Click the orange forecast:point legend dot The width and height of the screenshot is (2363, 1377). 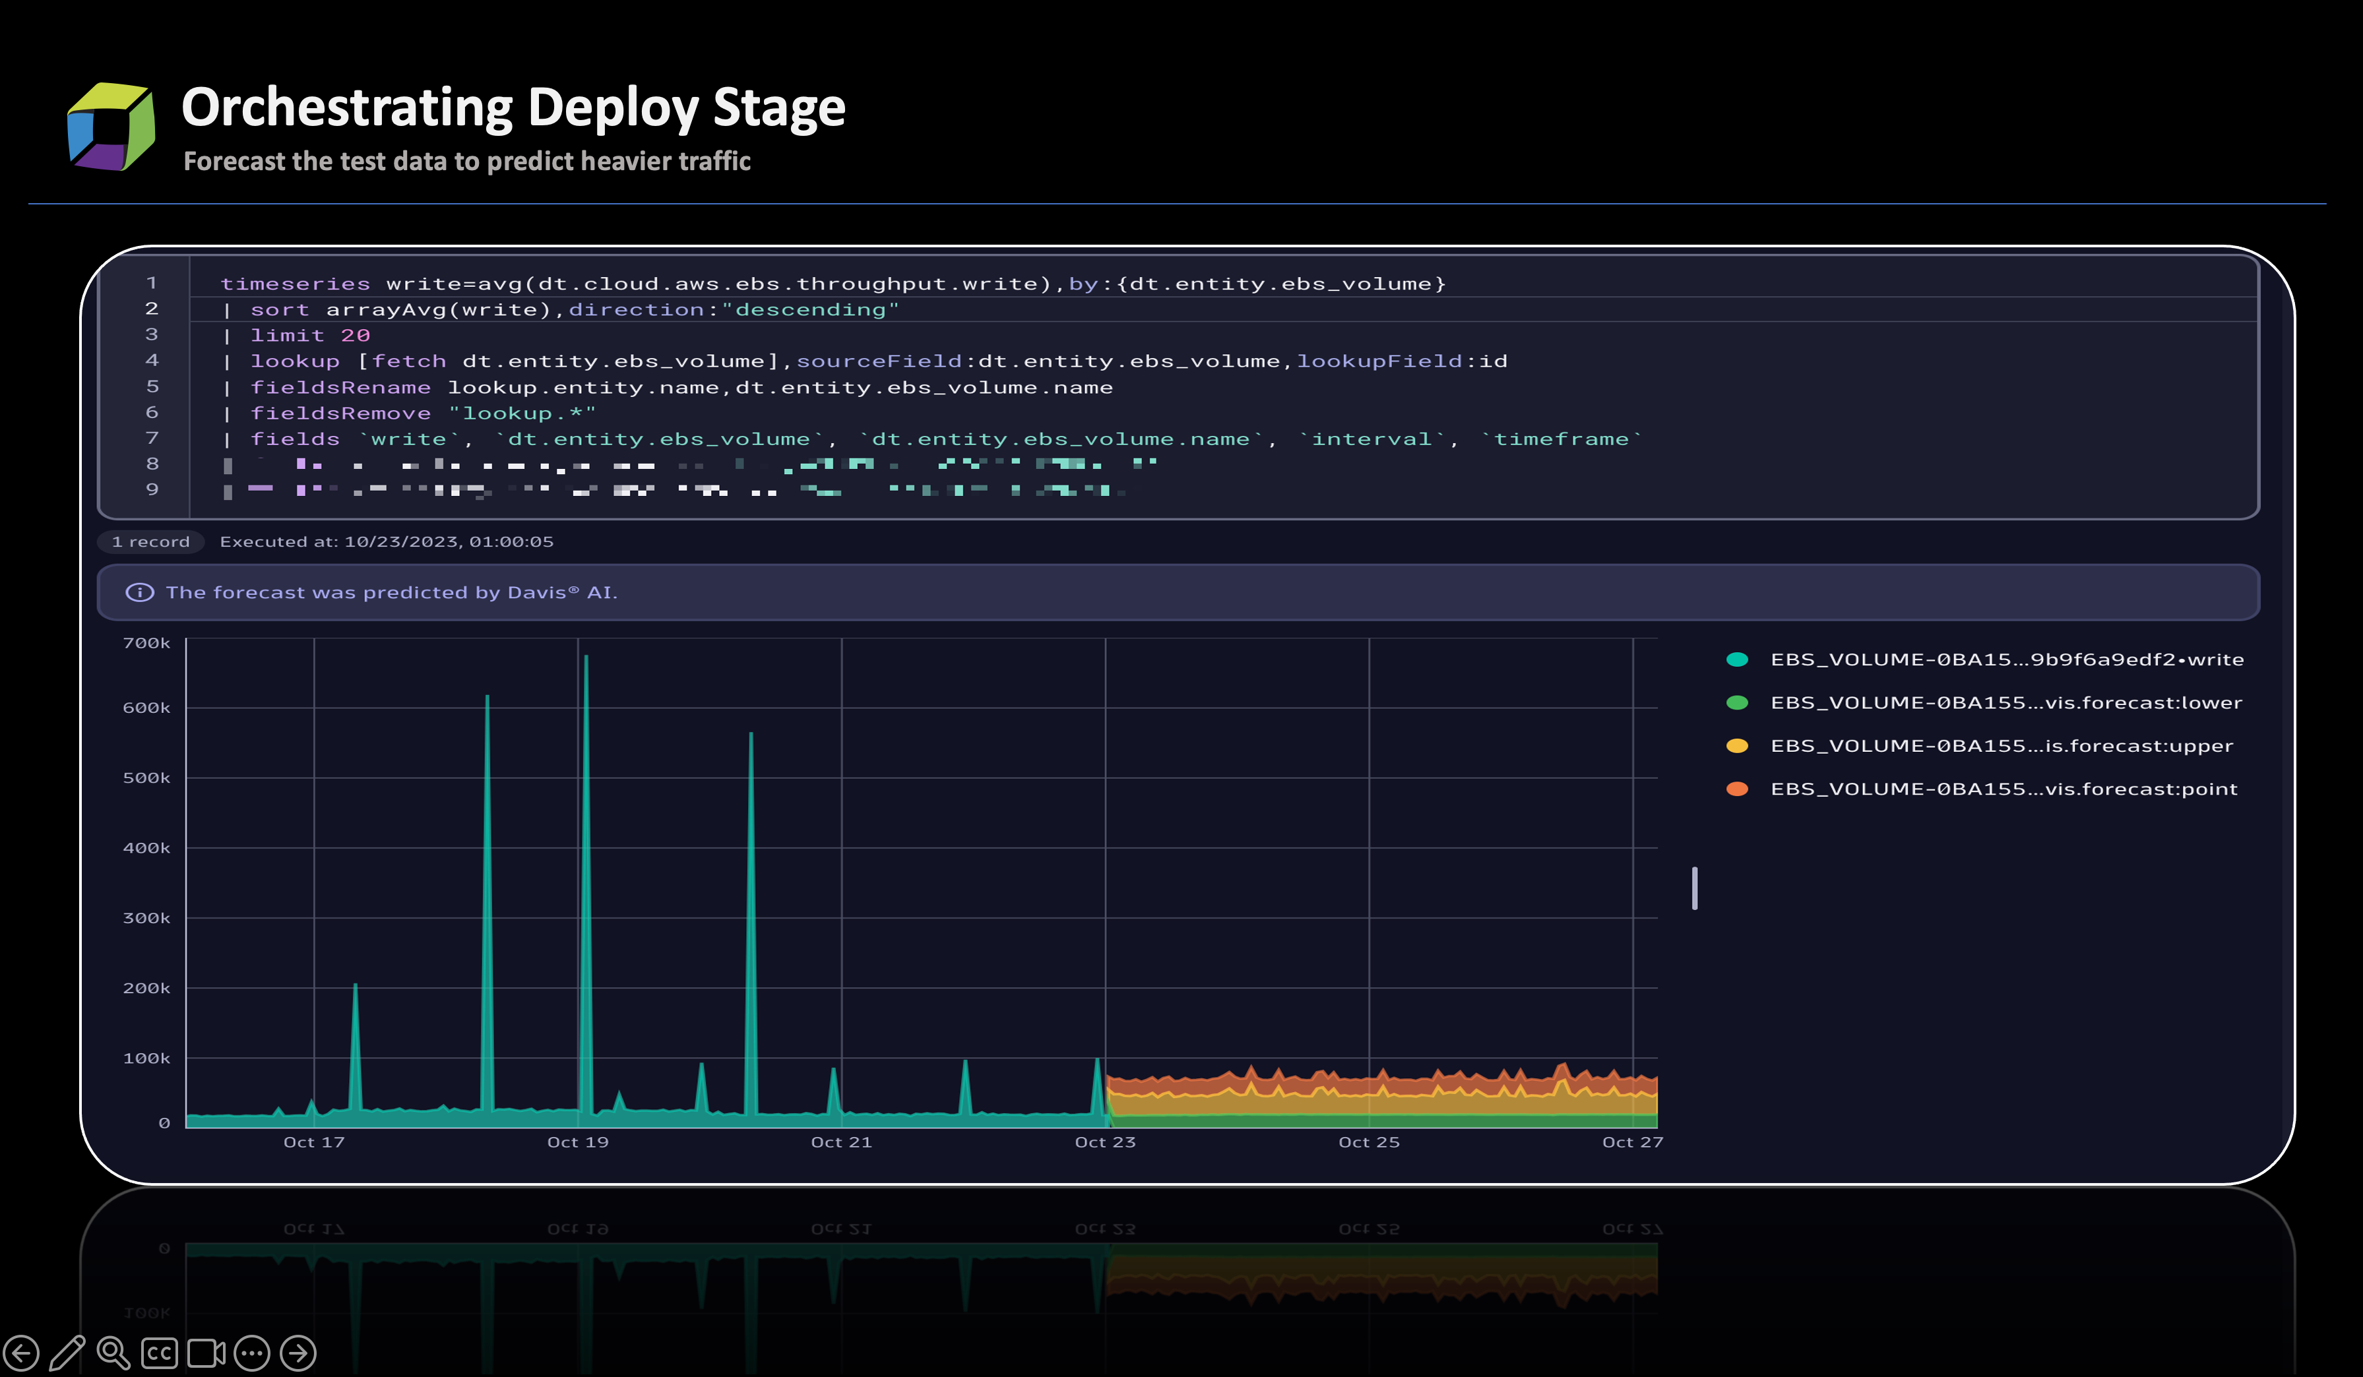(1736, 789)
